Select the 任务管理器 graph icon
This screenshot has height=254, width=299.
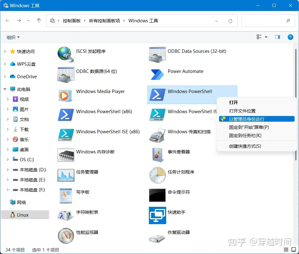pyautogui.click(x=65, y=175)
